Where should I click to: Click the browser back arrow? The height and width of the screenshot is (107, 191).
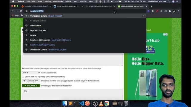coord(13,11)
